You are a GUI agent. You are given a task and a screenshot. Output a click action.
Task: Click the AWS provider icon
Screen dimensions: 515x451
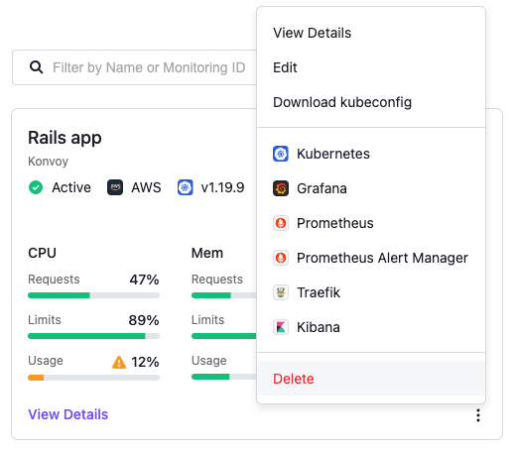pyautogui.click(x=115, y=187)
